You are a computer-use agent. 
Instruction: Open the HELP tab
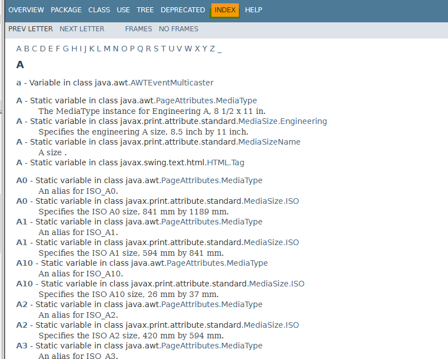(253, 10)
